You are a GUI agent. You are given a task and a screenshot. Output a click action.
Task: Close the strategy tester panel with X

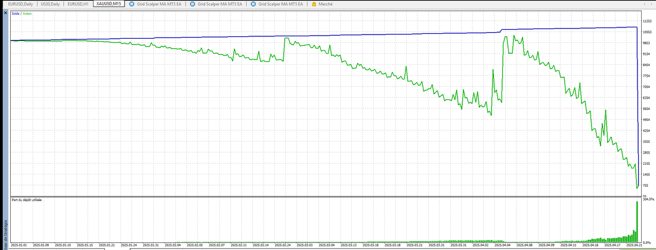5,13
